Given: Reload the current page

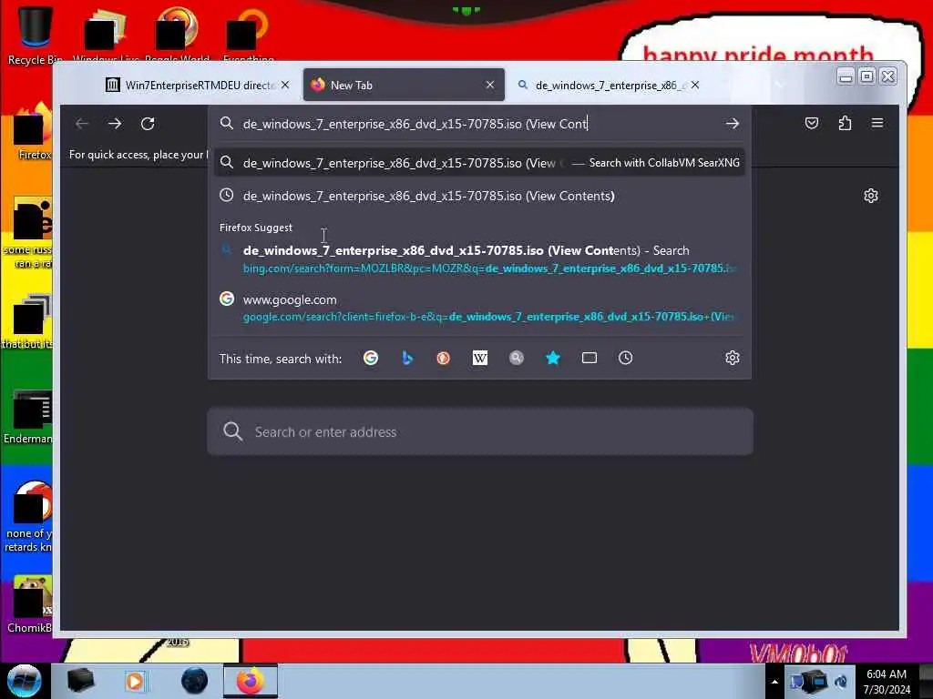Looking at the screenshot, I should point(148,124).
